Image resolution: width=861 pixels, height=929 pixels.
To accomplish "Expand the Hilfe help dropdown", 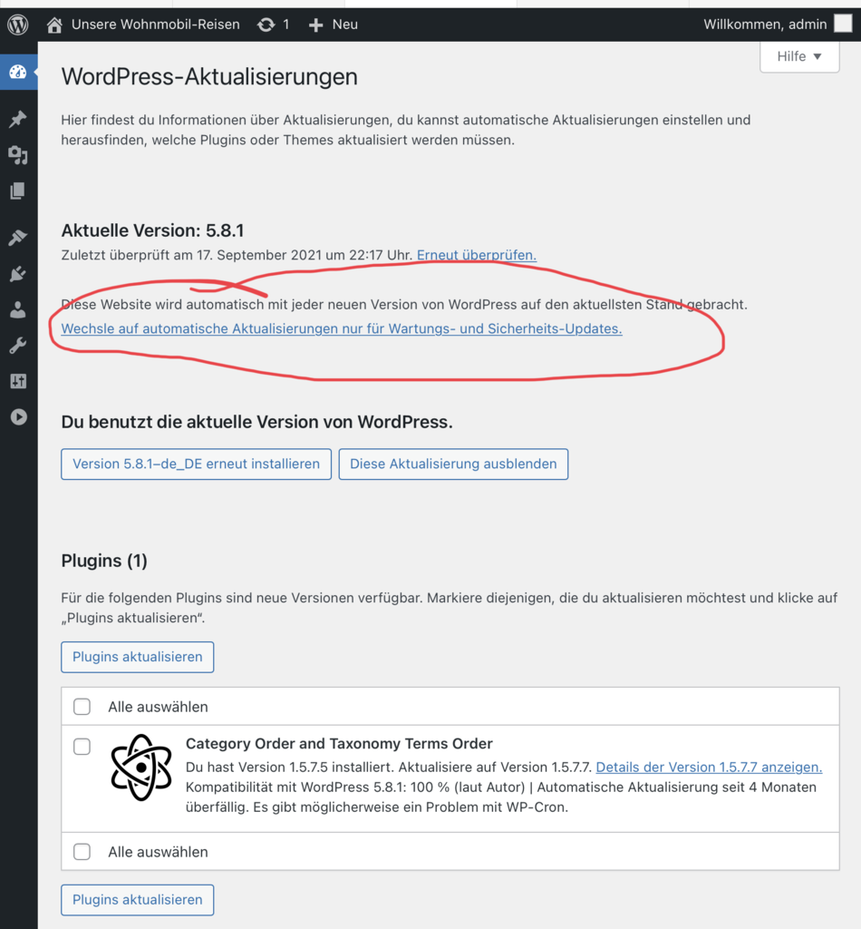I will coord(799,57).
